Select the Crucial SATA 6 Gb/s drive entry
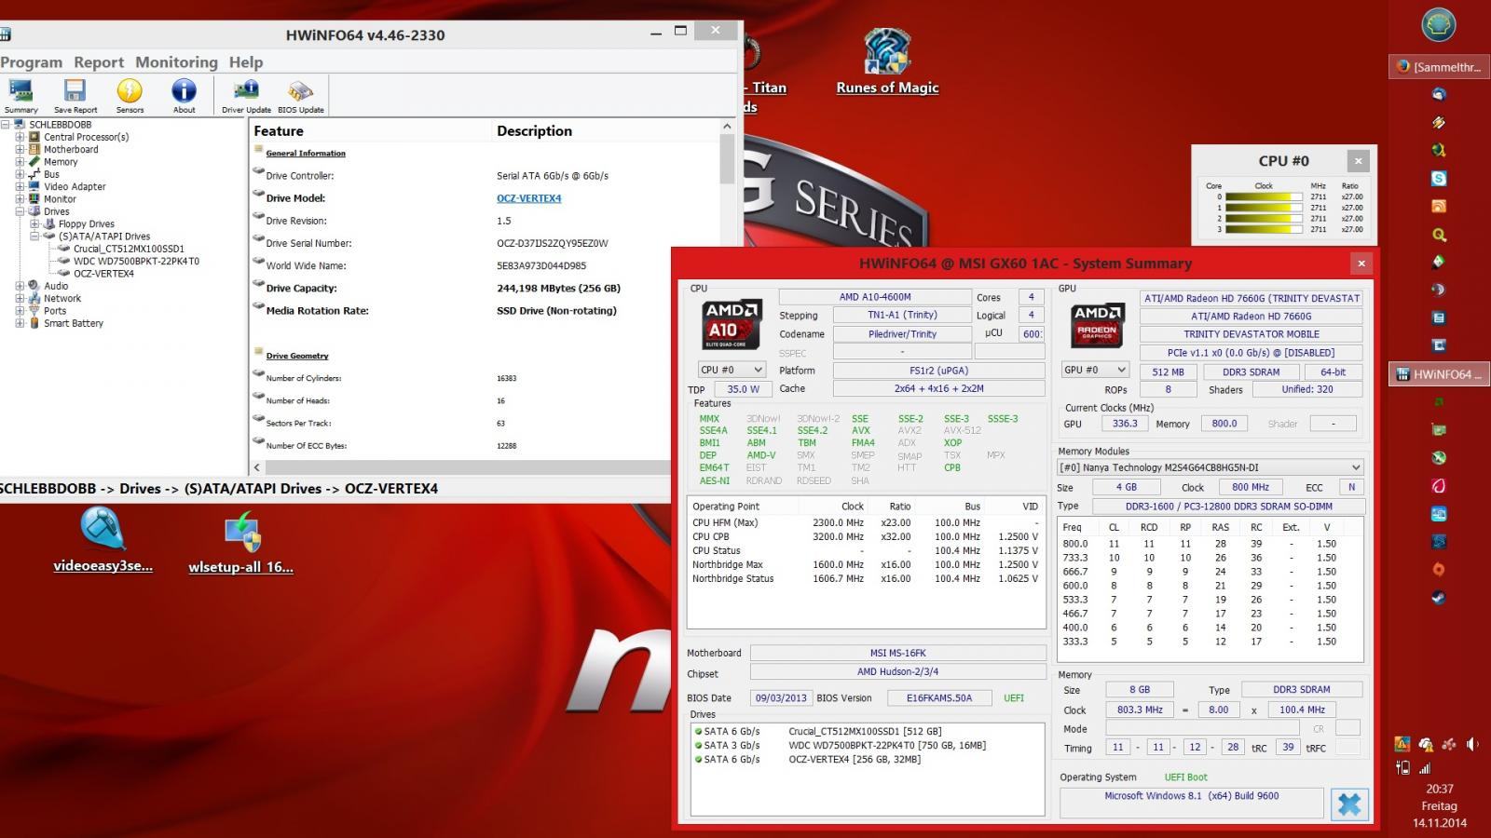The height and width of the screenshot is (838, 1491). pos(868,732)
